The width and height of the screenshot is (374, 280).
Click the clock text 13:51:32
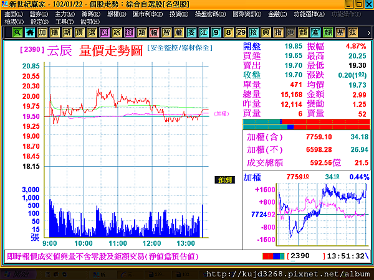pos(345,256)
